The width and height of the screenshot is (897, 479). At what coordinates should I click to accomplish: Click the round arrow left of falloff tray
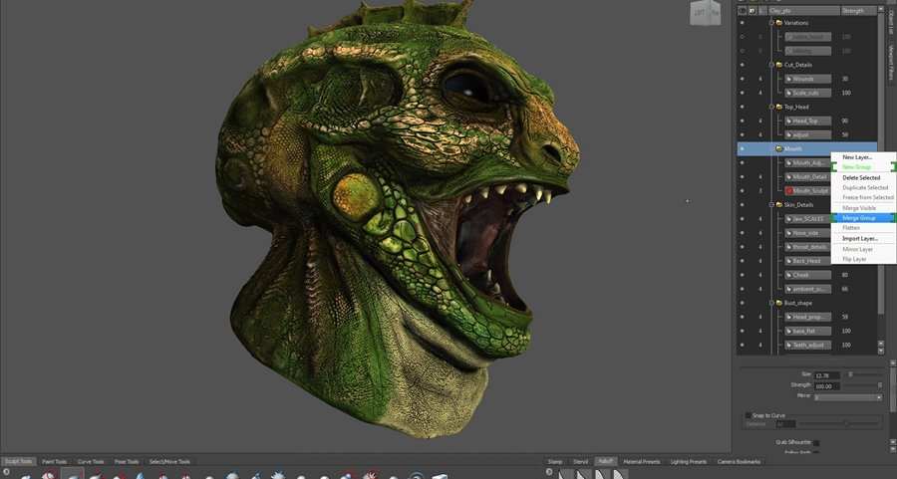tap(549, 472)
